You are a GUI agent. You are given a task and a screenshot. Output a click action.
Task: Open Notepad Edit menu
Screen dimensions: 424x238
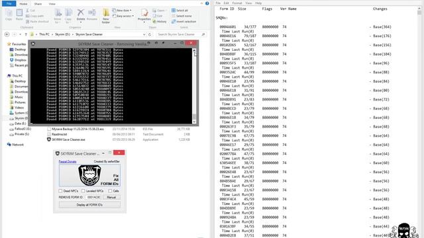(x=226, y=3)
